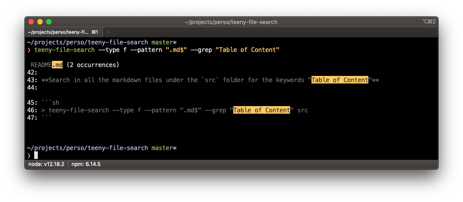Screen dimensions: 463x202
Task: Click the teeny-file-search command in top prompt
Action: tap(64, 50)
